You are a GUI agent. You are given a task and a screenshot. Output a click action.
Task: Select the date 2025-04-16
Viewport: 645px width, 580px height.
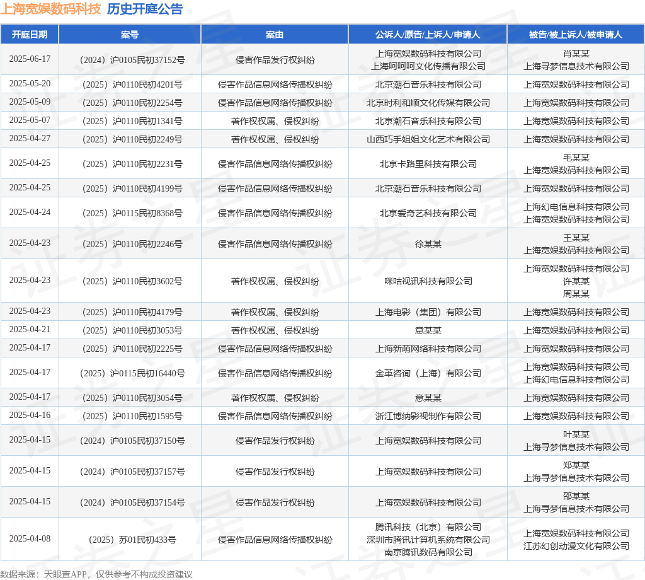(30, 415)
